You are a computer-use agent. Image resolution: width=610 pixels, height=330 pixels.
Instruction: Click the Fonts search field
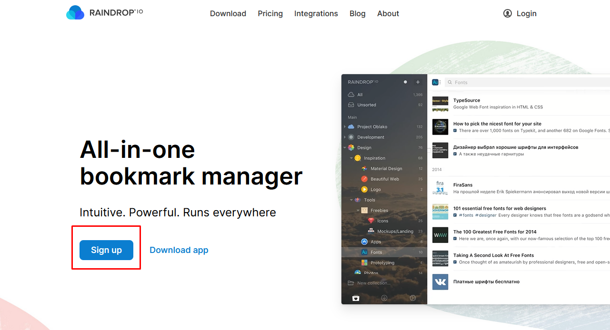click(x=528, y=82)
